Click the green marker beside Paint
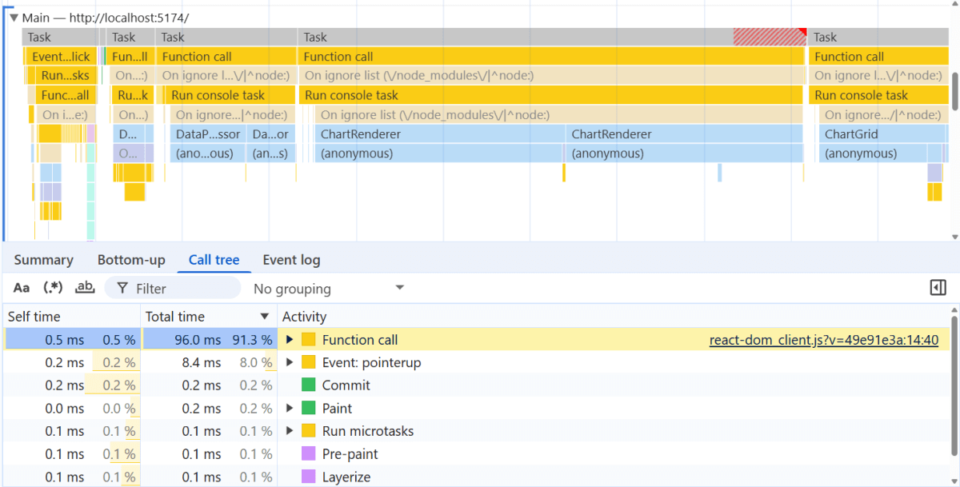This screenshot has width=960, height=487. (x=309, y=408)
